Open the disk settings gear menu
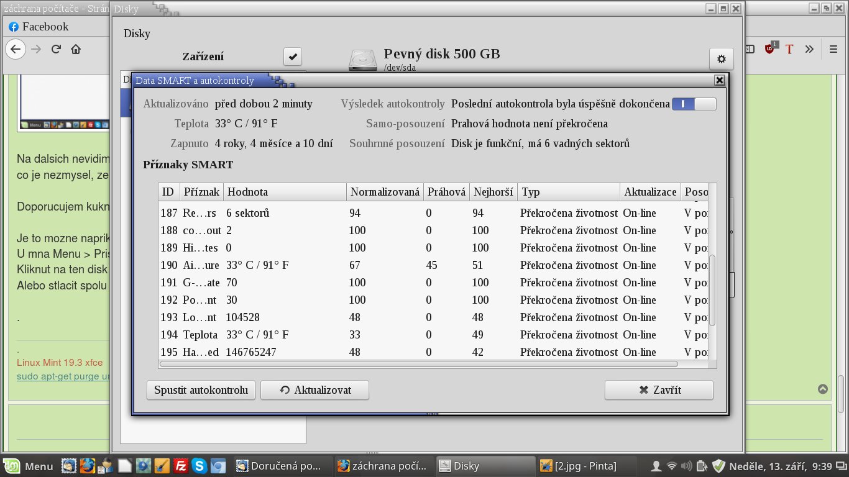The height and width of the screenshot is (477, 849). click(x=721, y=59)
